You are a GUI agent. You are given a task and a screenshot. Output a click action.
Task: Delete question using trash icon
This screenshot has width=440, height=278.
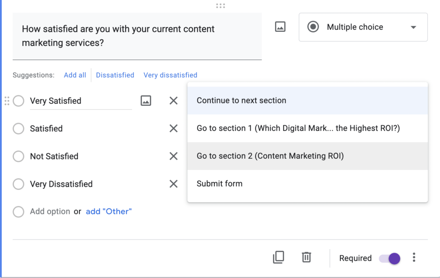click(x=306, y=257)
